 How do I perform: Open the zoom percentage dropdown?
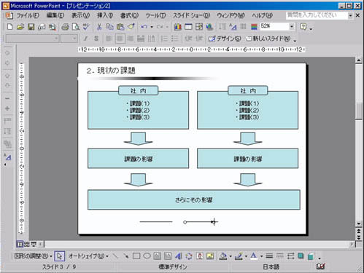click(x=292, y=26)
